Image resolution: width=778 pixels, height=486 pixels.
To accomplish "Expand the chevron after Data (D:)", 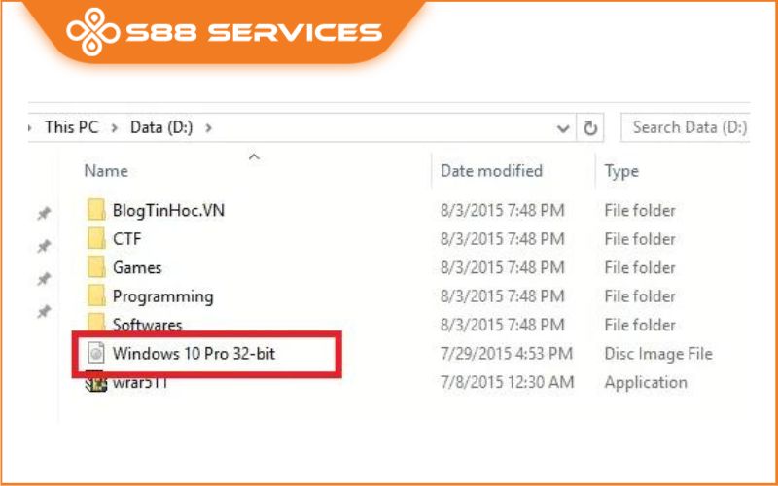I will (x=208, y=128).
